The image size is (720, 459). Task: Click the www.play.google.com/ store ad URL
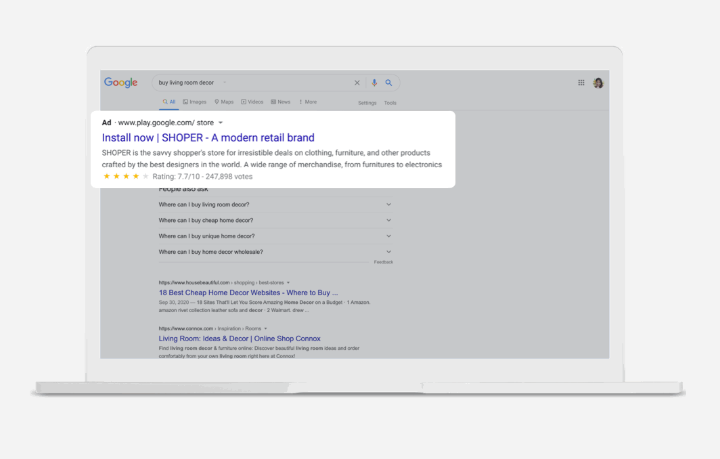(166, 123)
